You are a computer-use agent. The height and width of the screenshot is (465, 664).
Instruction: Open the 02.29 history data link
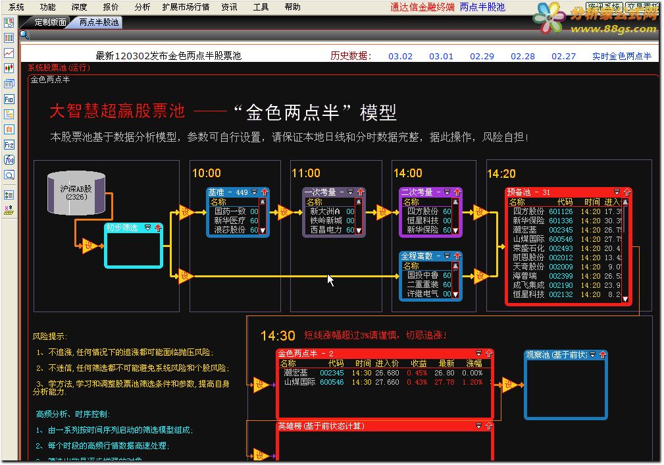click(482, 56)
